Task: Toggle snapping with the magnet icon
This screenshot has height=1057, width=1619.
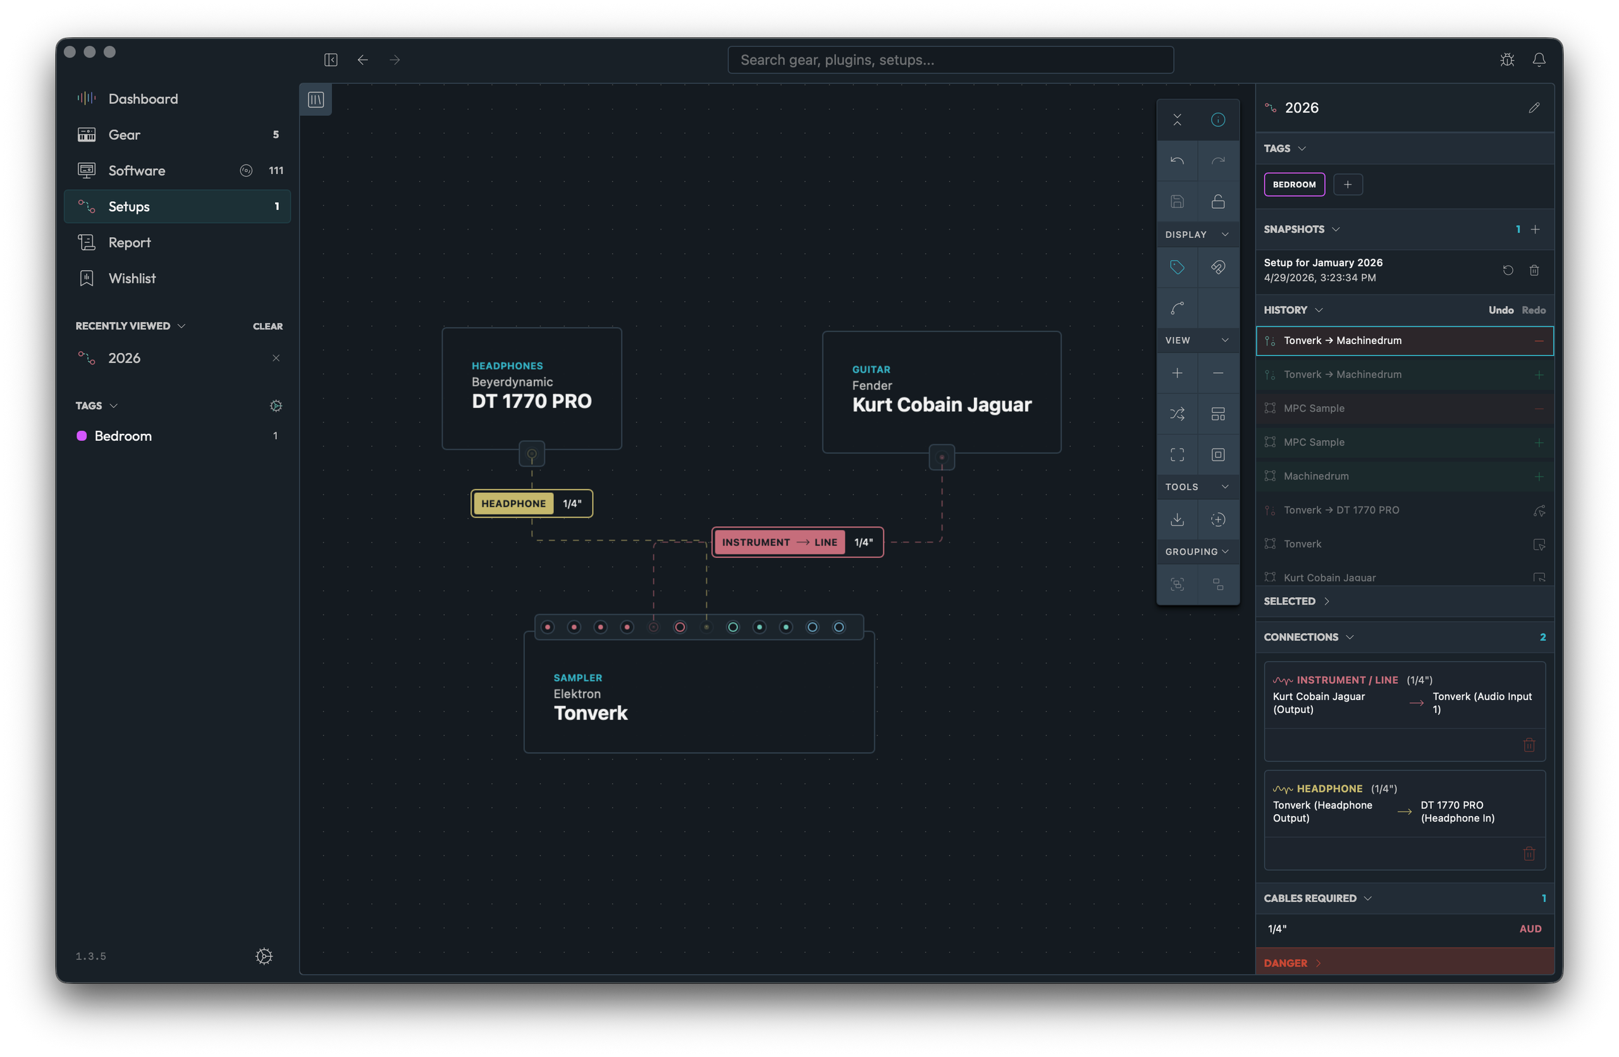Action: point(1217,267)
